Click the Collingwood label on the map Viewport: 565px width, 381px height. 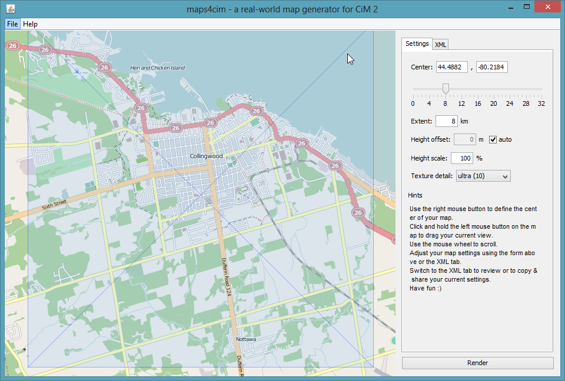pyautogui.click(x=206, y=156)
